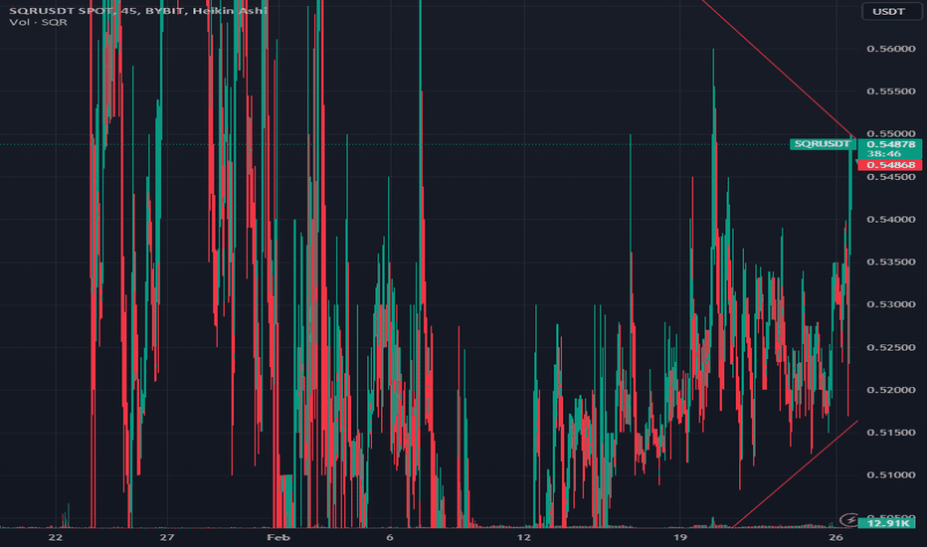Click the 0.51000 price axis label
Screen dimensions: 927x547
[891, 474]
